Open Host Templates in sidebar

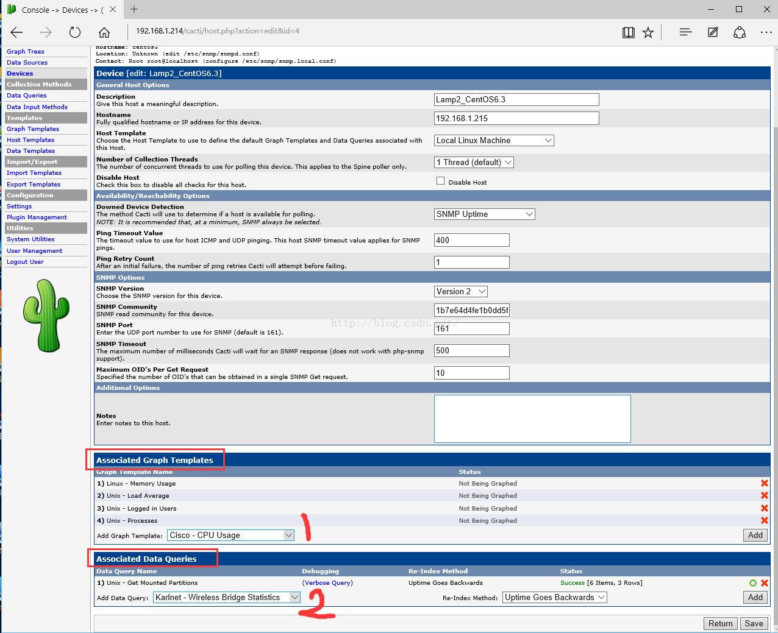(30, 140)
